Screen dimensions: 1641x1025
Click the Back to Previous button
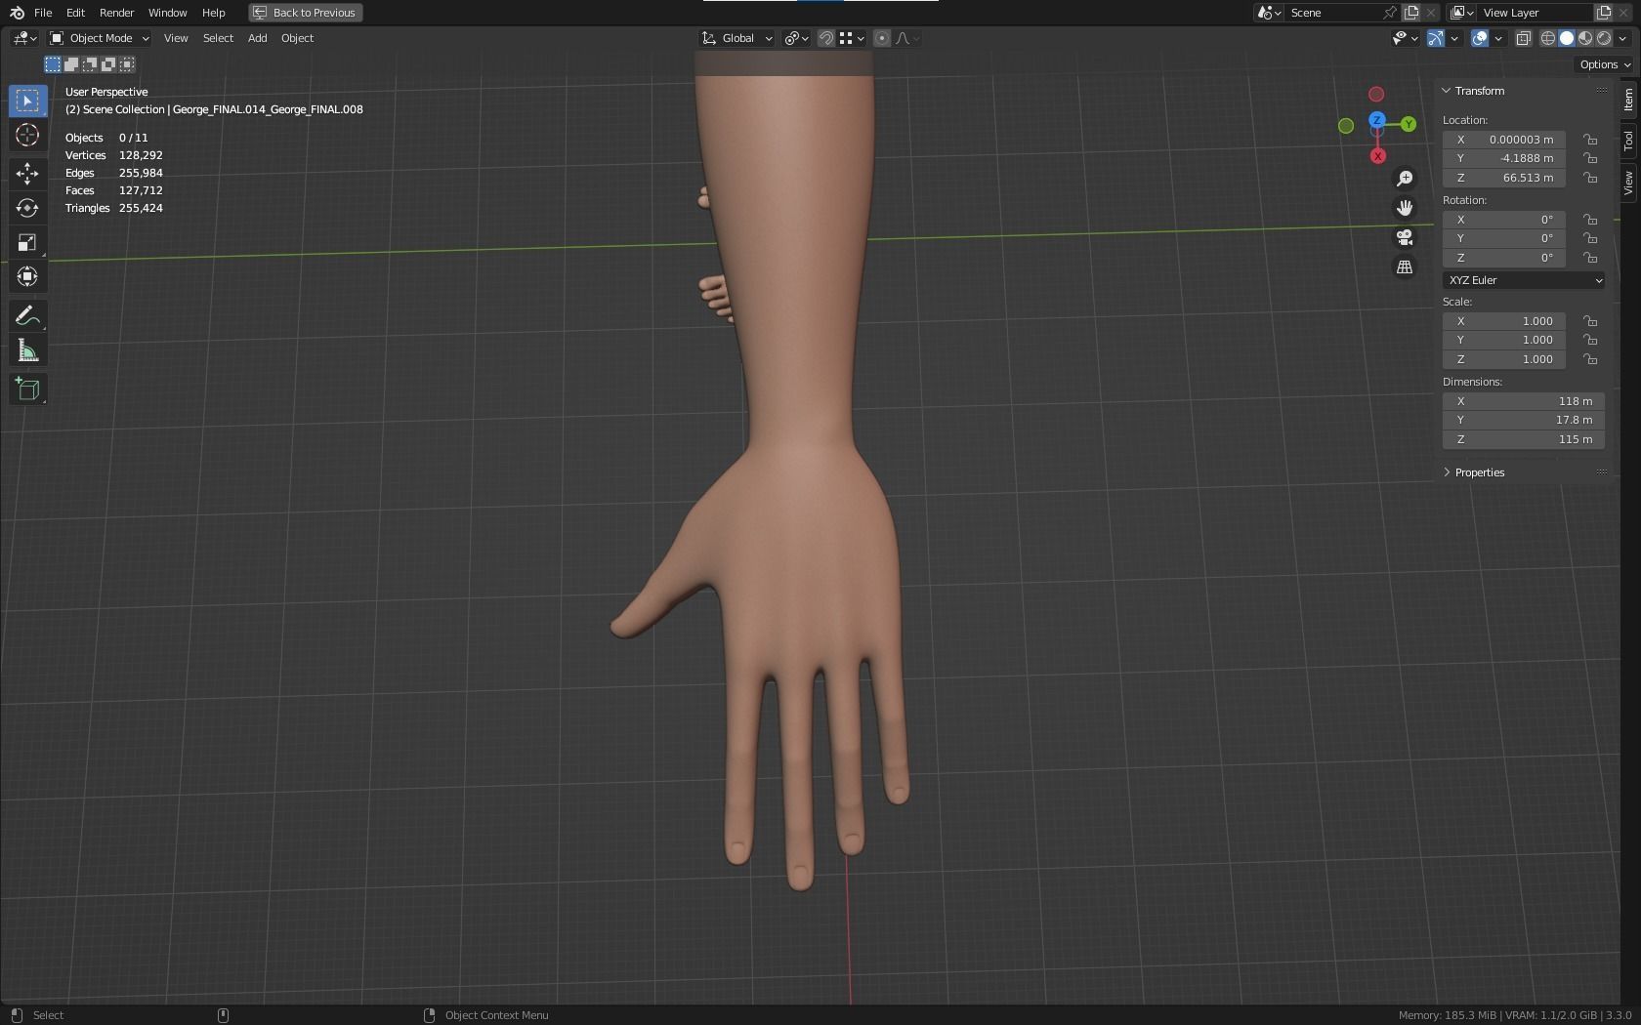tap(306, 13)
